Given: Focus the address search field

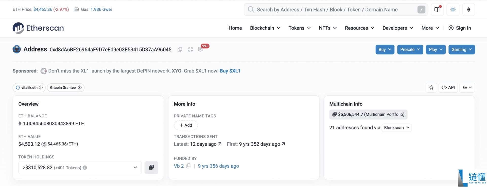Looking at the screenshot, I should 336,10.
